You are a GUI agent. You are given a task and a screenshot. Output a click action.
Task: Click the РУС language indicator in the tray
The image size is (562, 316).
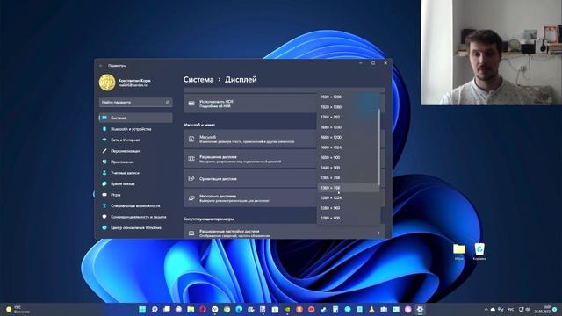[511, 310]
